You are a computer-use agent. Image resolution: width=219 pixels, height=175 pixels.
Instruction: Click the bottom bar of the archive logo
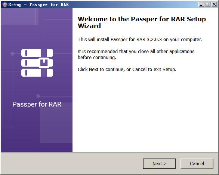pos(37,73)
